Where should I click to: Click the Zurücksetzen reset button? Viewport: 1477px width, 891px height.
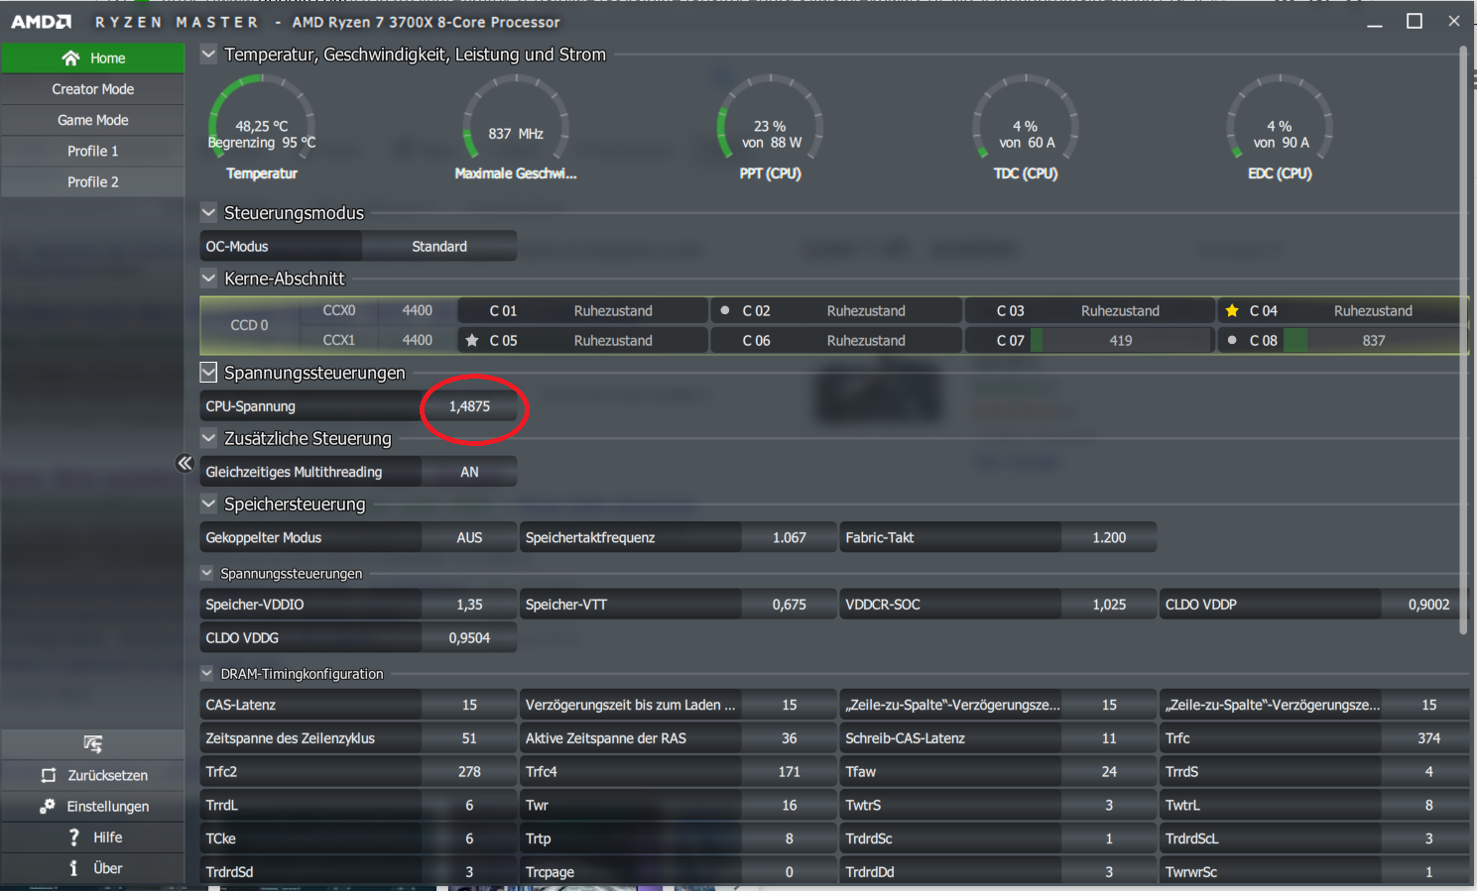click(x=92, y=775)
